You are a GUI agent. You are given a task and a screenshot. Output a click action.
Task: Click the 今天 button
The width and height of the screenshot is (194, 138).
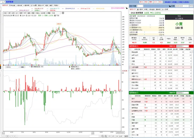191,6
